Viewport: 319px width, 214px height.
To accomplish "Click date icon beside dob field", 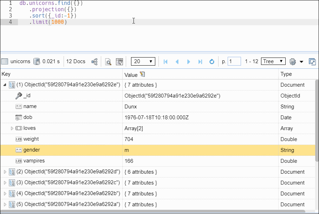I will pos(19,117).
